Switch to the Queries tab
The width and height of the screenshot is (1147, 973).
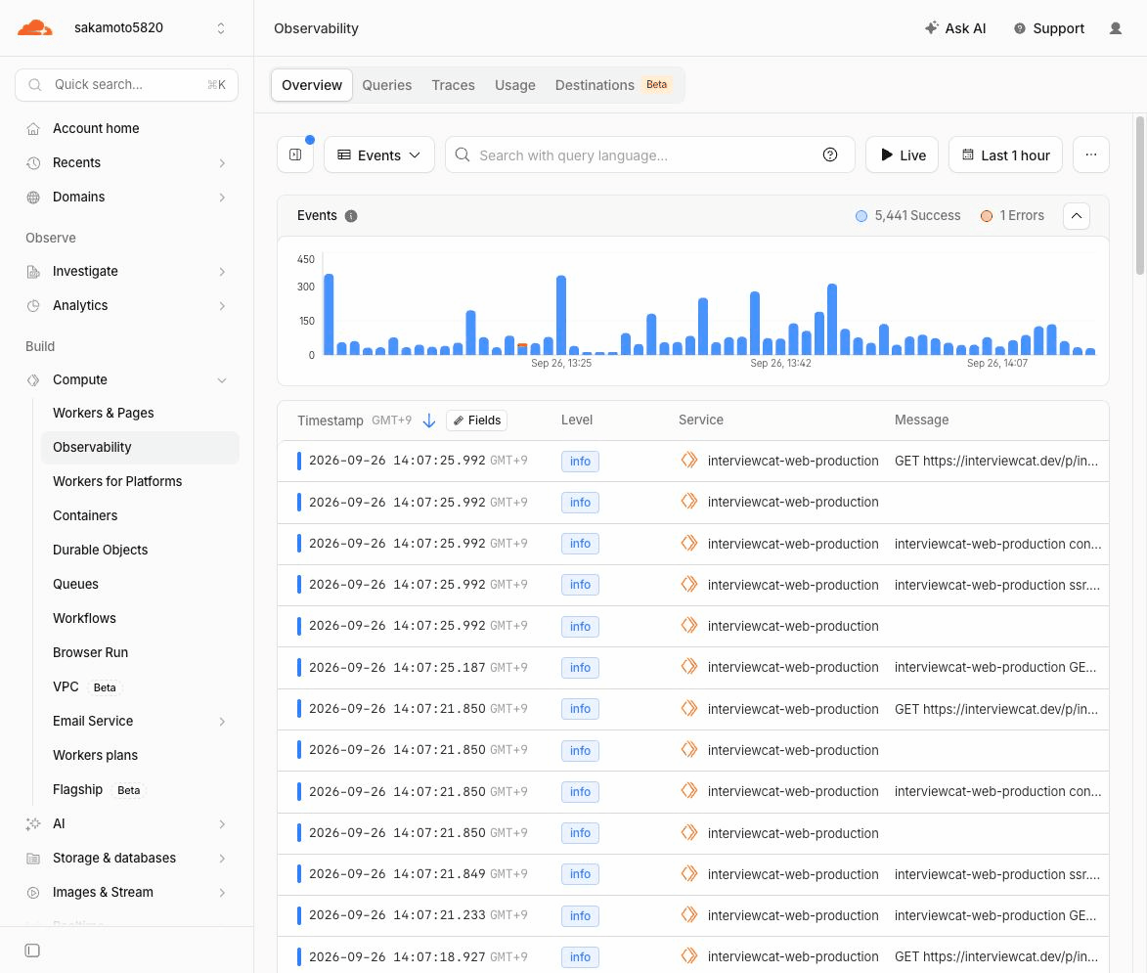click(x=387, y=85)
